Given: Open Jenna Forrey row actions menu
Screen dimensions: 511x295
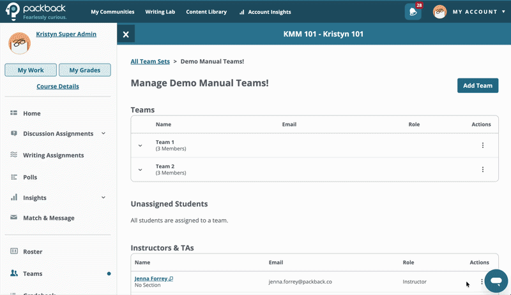Looking at the screenshot, I should click(x=482, y=282).
